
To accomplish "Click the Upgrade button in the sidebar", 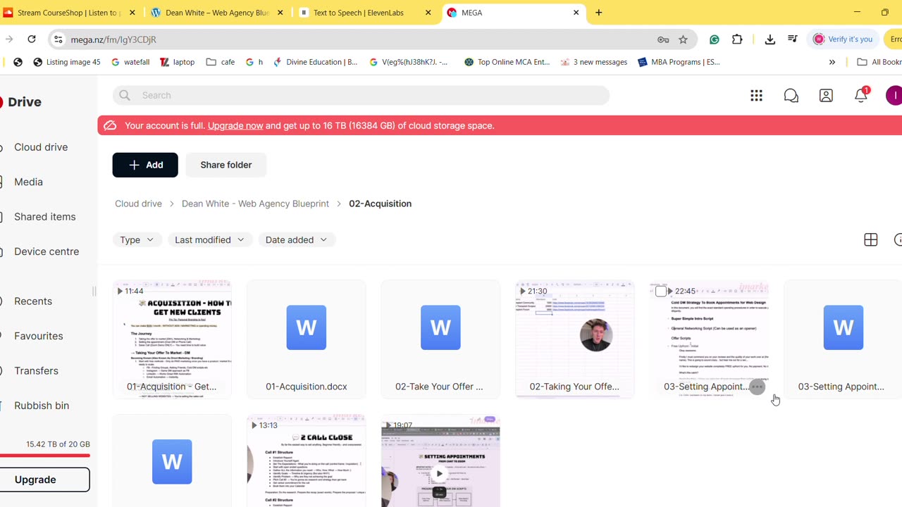I will (44, 480).
